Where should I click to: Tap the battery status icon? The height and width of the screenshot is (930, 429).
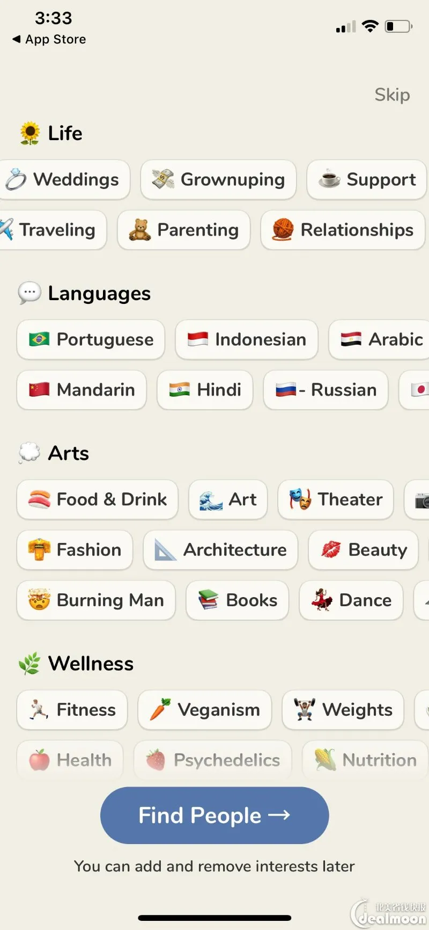coord(397,26)
